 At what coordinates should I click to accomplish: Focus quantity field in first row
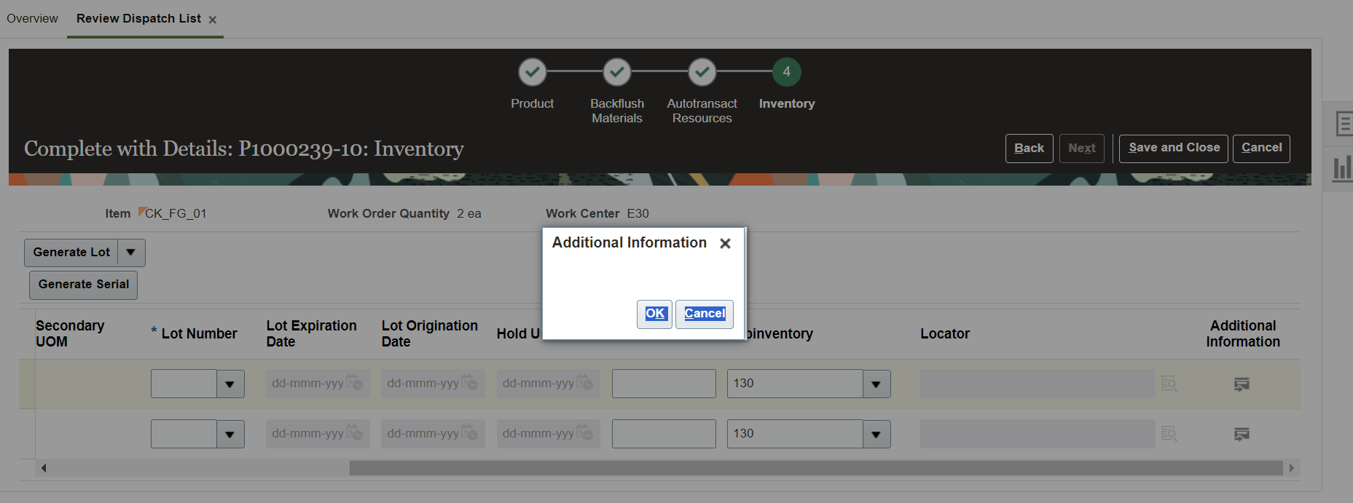click(664, 384)
